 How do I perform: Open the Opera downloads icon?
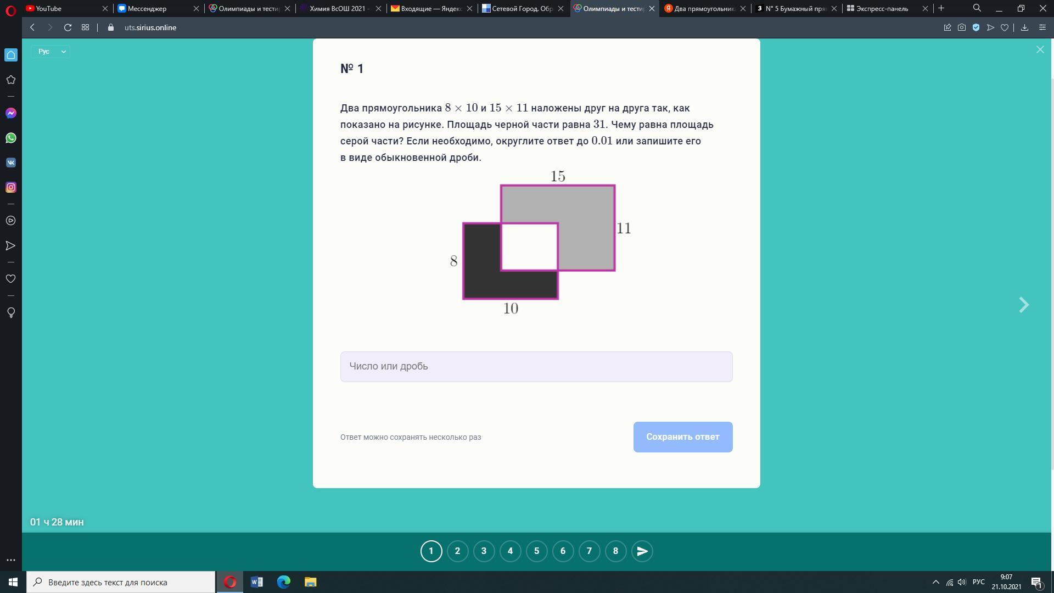1024,27
